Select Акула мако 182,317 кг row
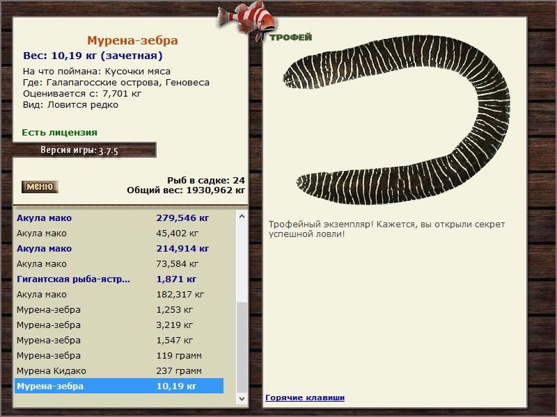Image resolution: width=557 pixels, height=417 pixels. (x=119, y=294)
